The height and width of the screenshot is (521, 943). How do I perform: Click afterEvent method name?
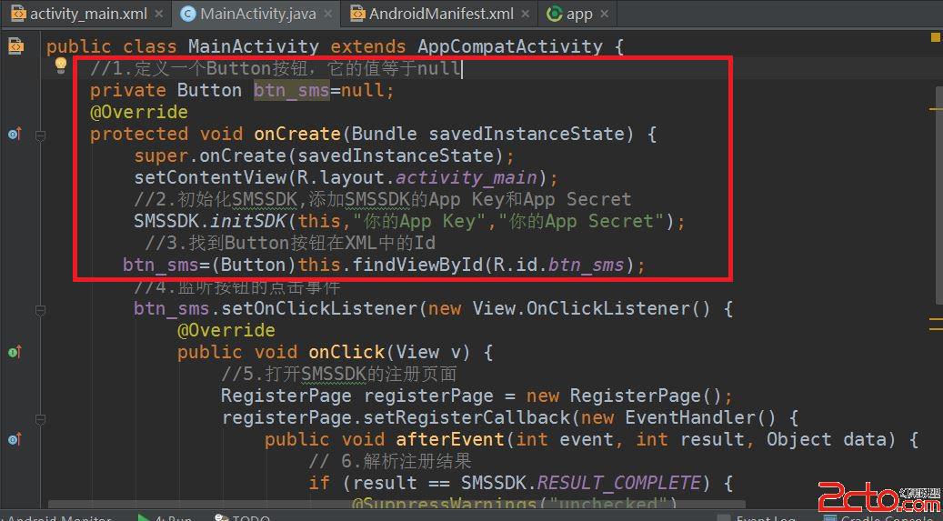(x=450, y=439)
